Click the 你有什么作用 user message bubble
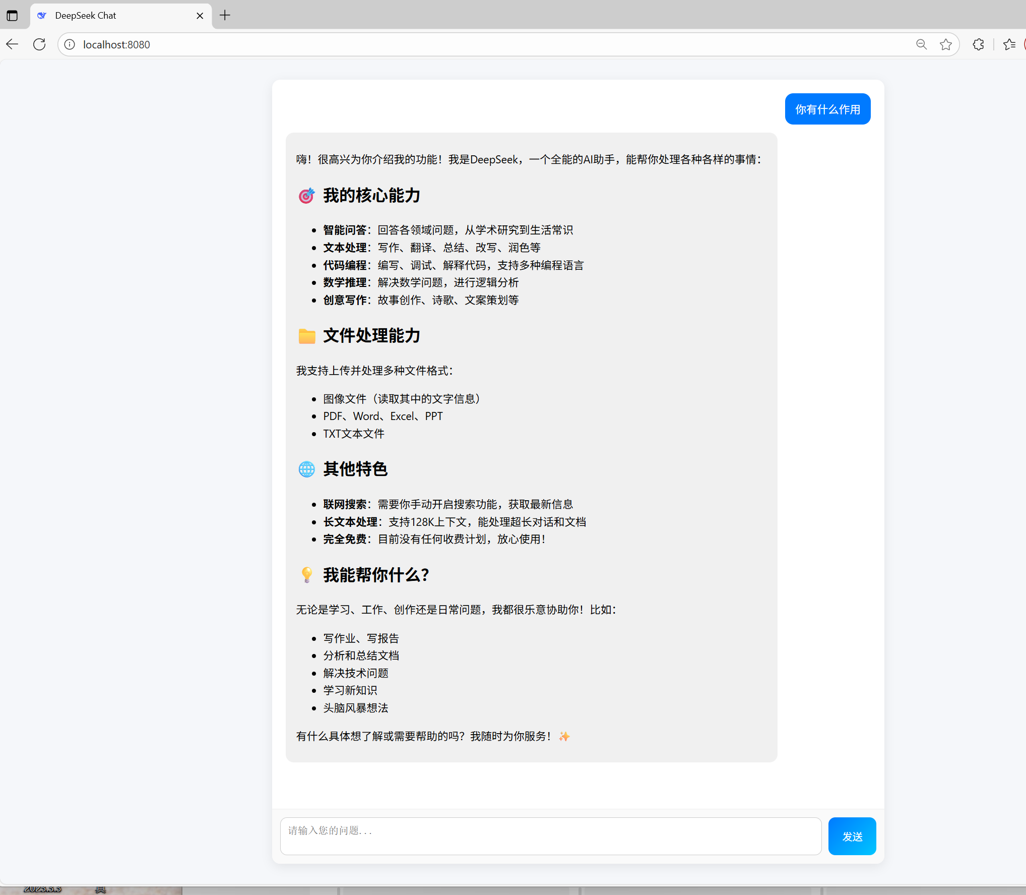This screenshot has height=895, width=1026. tap(827, 109)
